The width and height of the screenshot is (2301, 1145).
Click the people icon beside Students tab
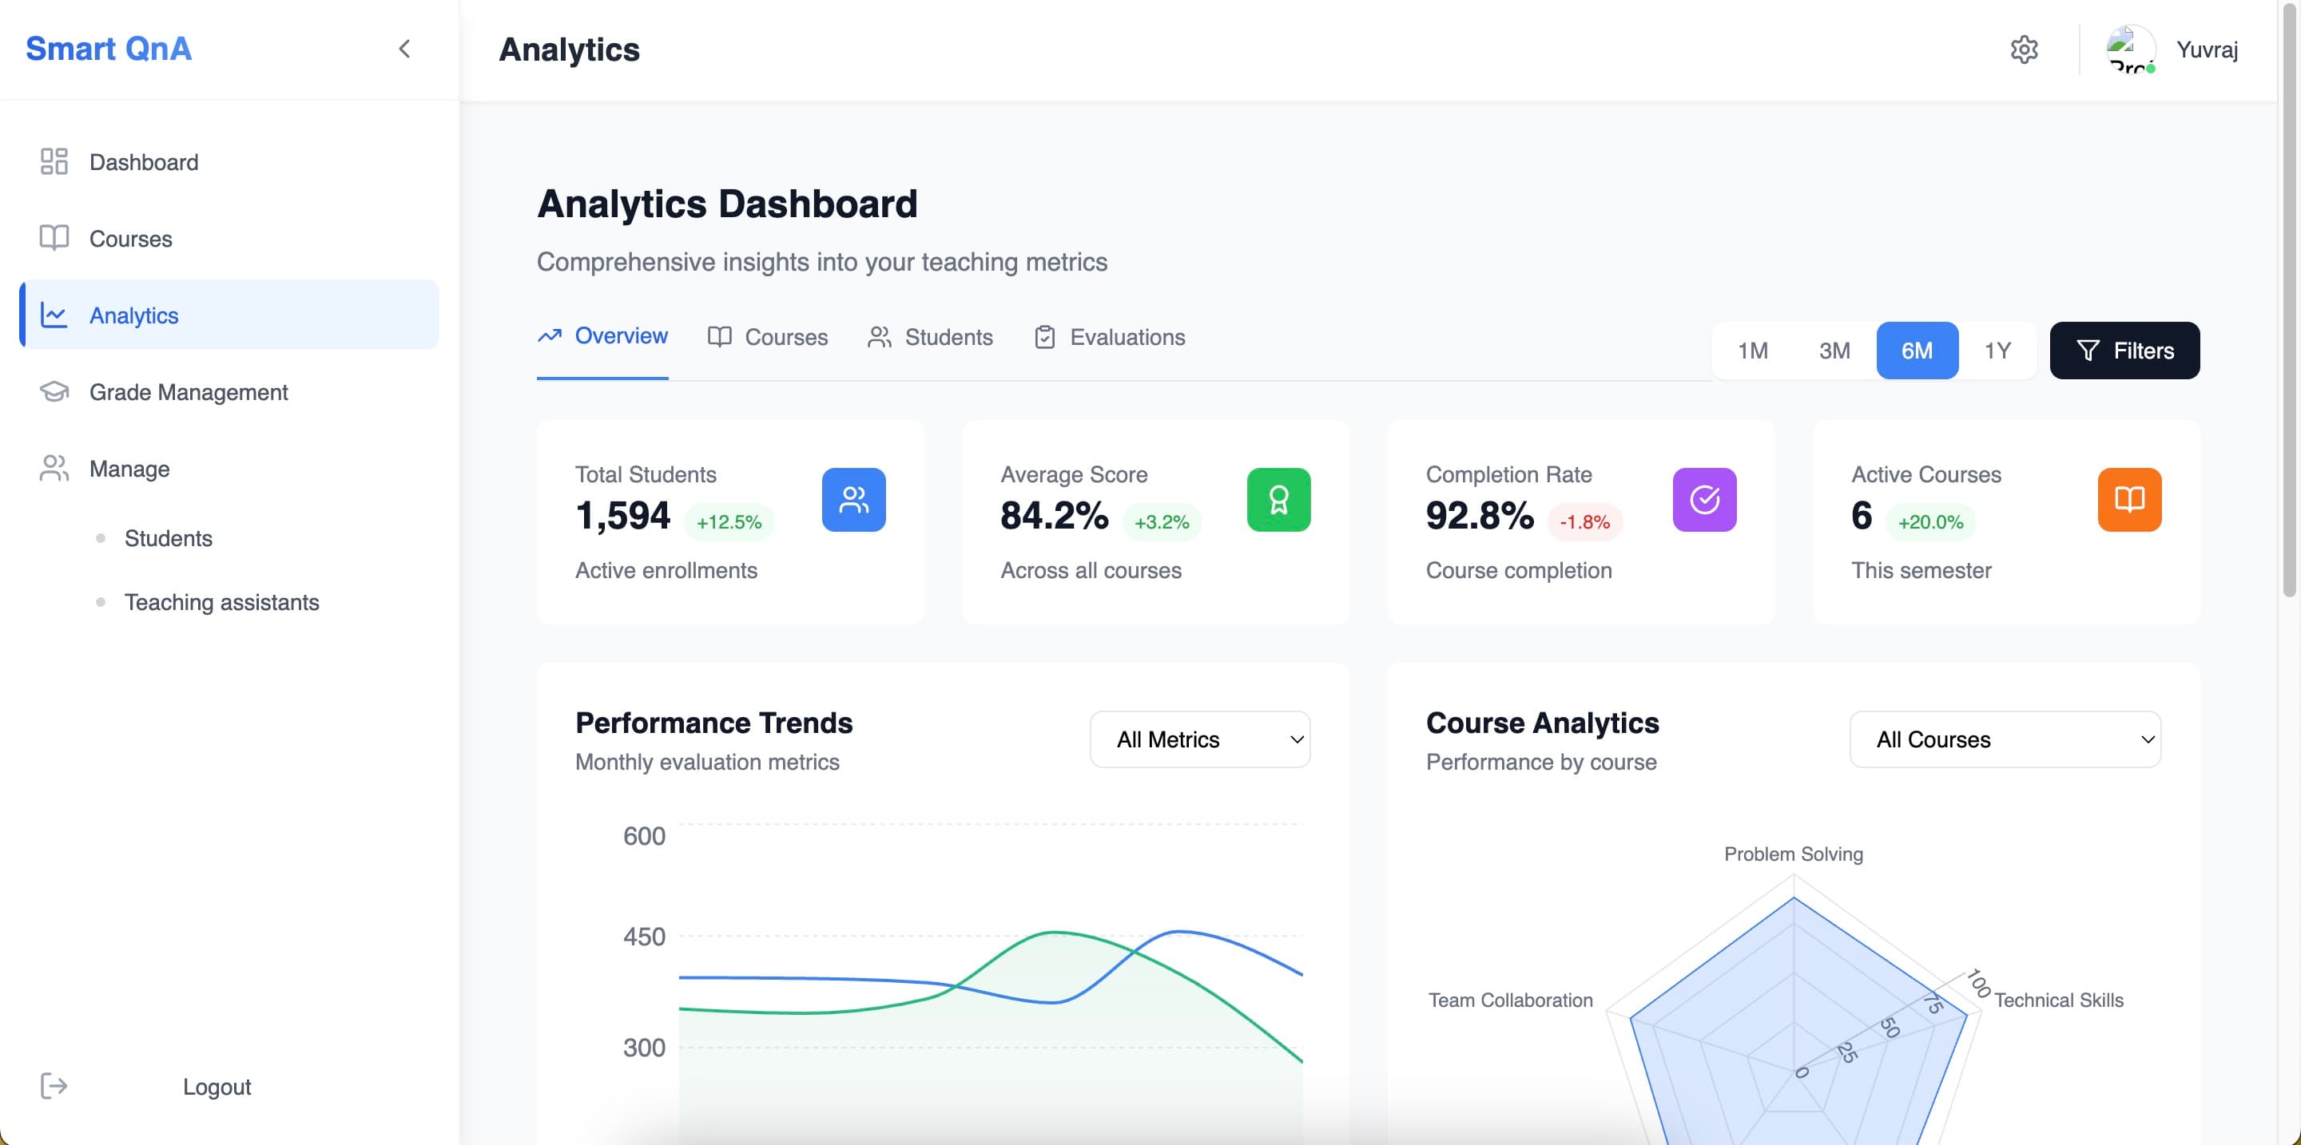tap(880, 336)
